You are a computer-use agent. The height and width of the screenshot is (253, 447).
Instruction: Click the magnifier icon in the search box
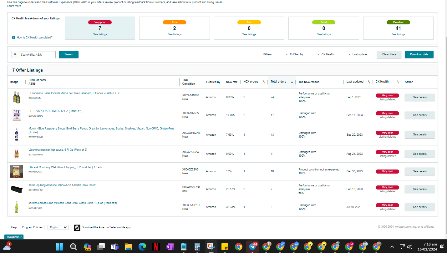coord(15,54)
